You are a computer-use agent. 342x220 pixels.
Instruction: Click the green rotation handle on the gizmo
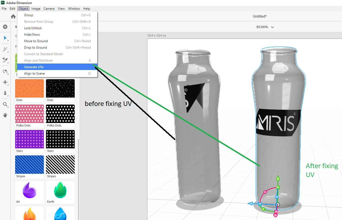coord(263,209)
